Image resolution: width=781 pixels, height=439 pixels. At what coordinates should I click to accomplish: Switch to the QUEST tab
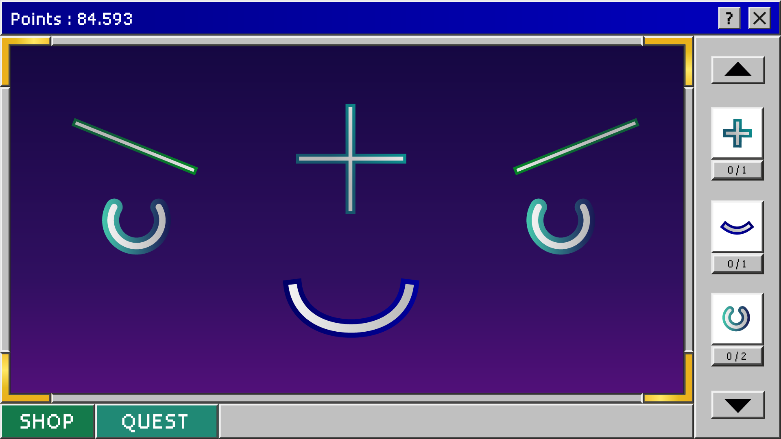coord(156,422)
